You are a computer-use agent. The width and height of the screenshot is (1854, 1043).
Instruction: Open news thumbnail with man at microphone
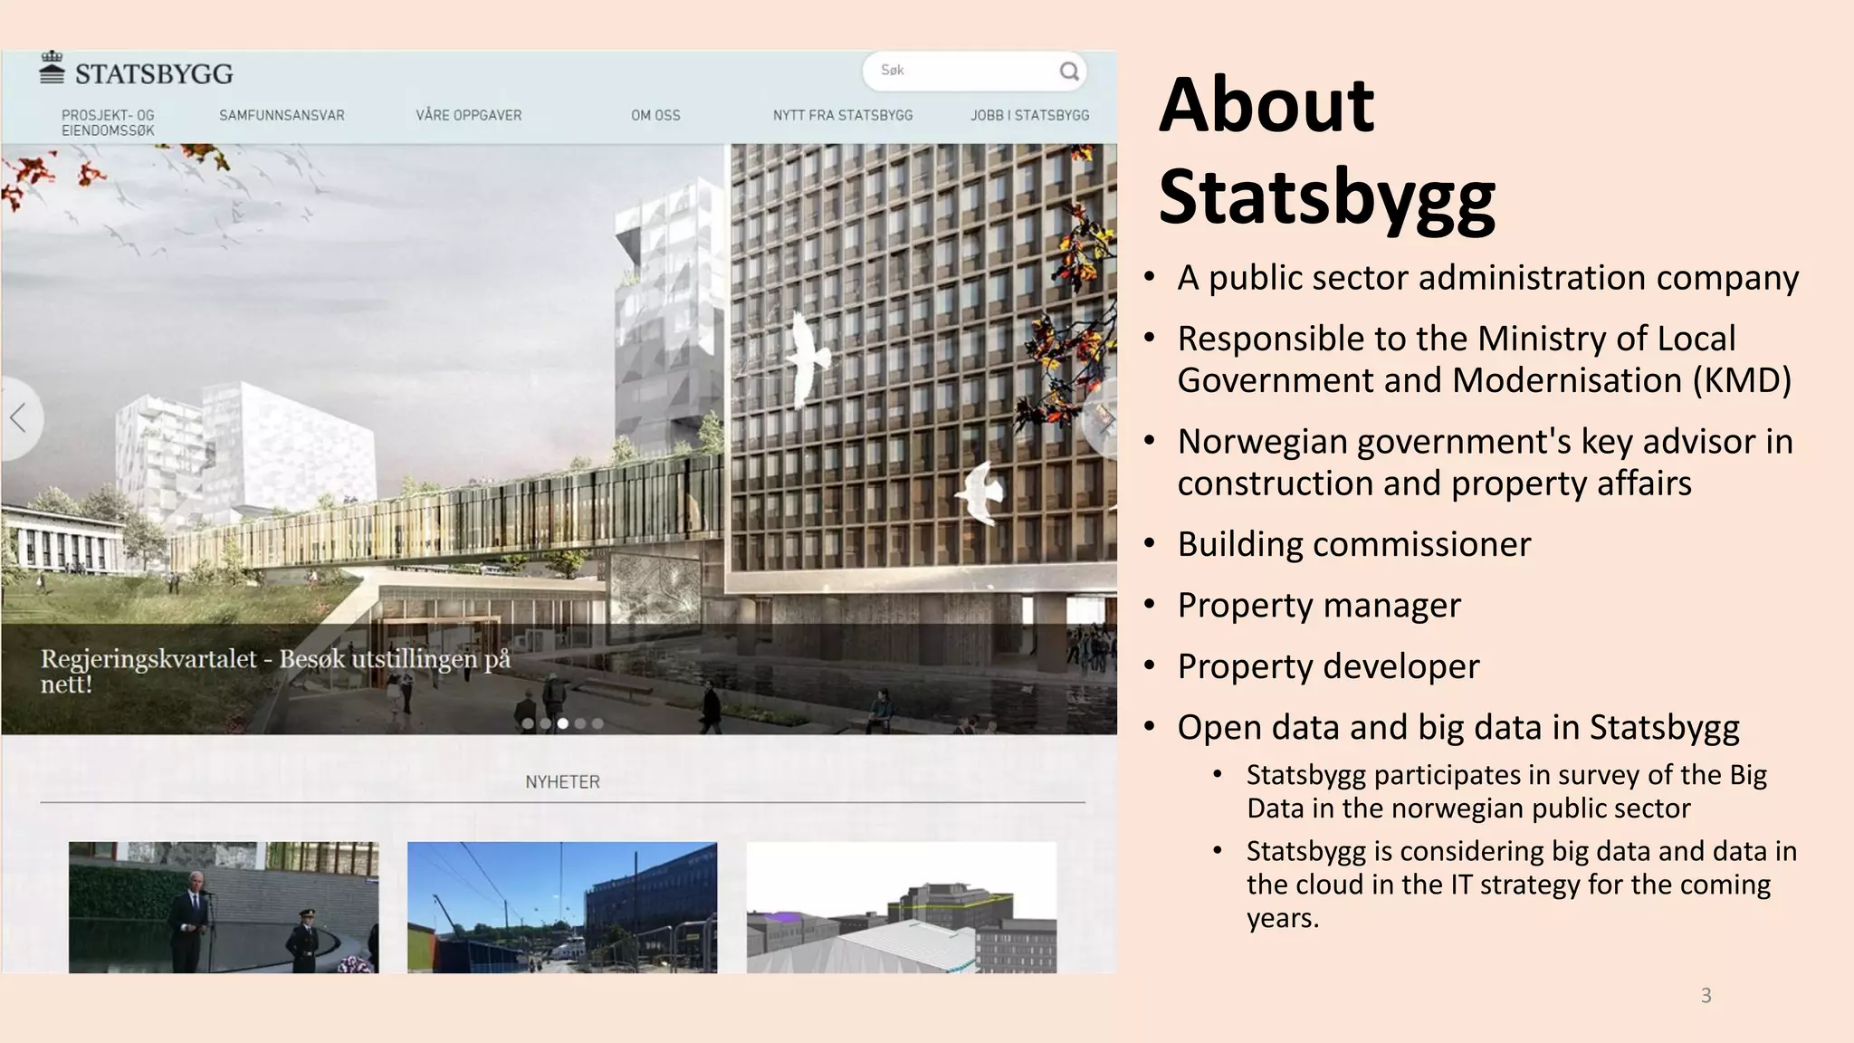[224, 907]
